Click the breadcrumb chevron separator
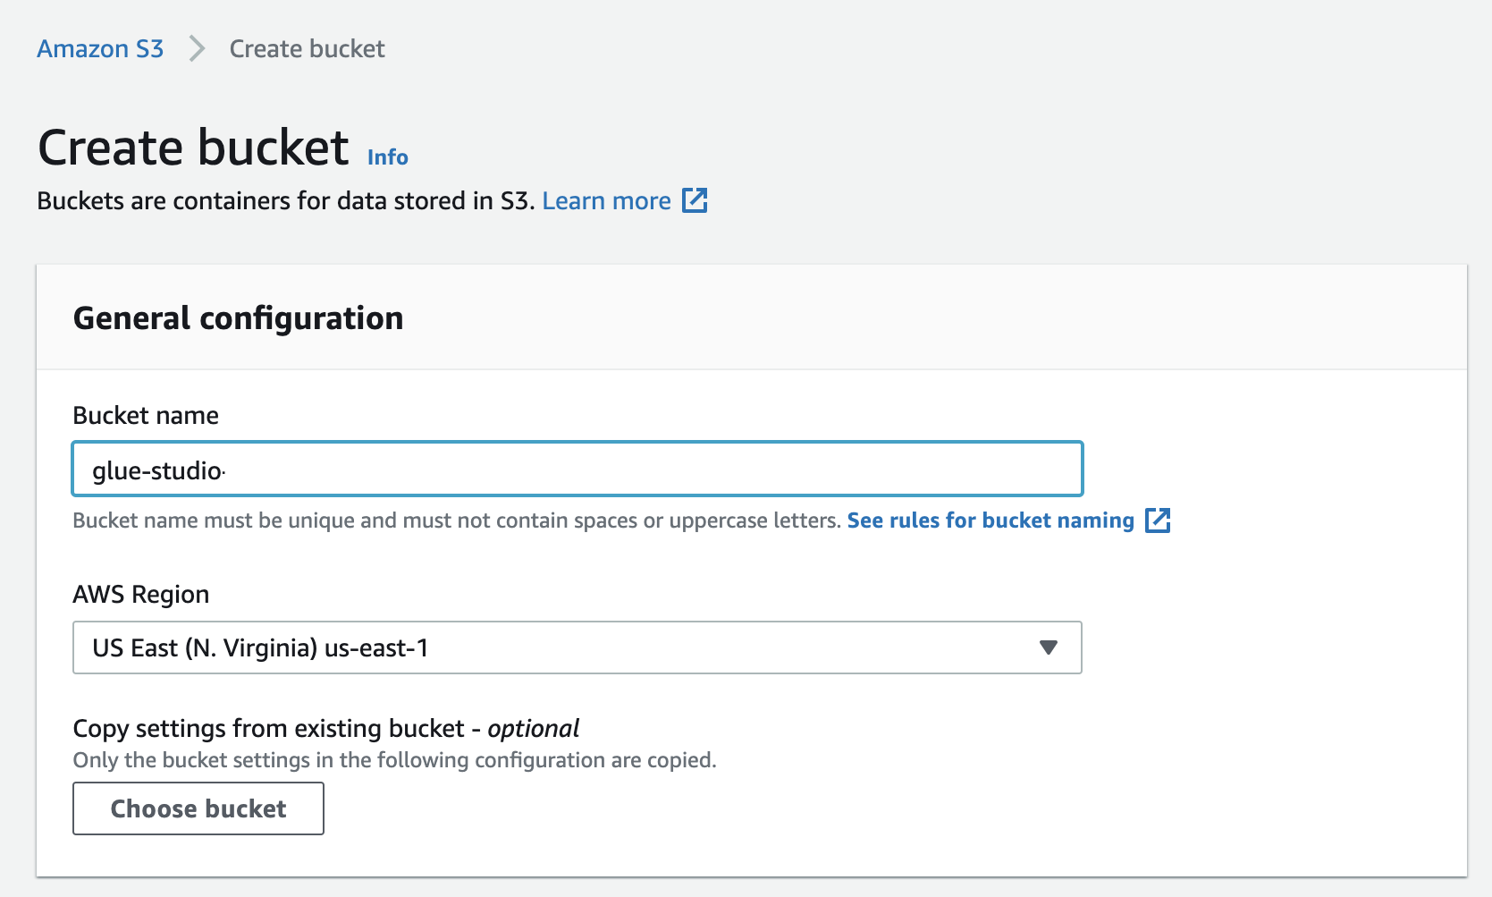 click(197, 48)
